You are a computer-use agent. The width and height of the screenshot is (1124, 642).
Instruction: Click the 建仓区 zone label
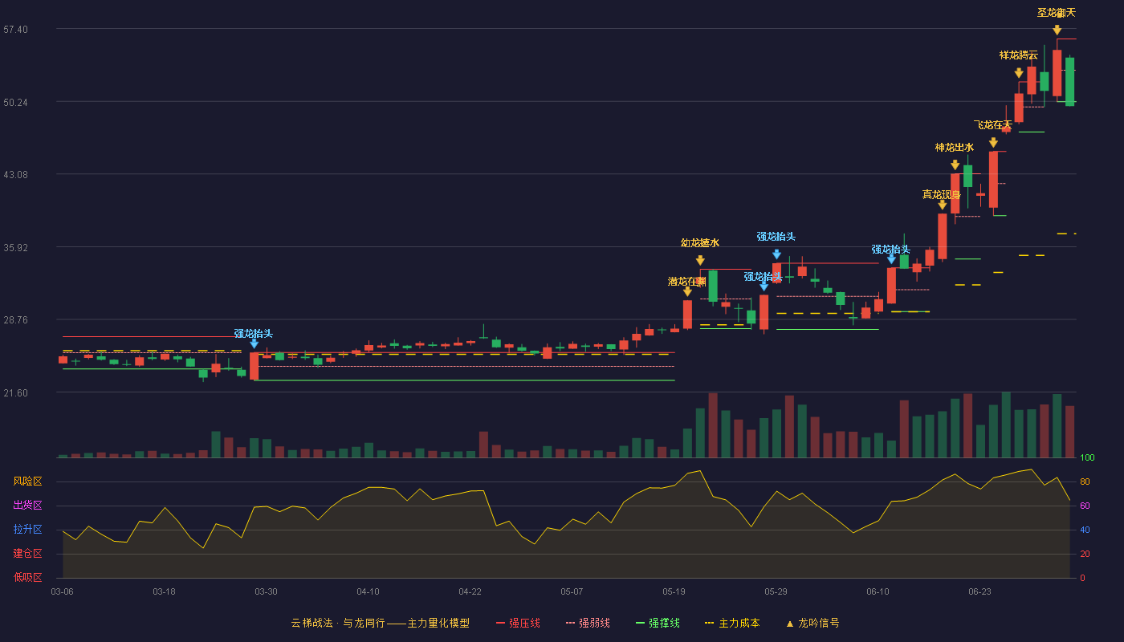[27, 554]
